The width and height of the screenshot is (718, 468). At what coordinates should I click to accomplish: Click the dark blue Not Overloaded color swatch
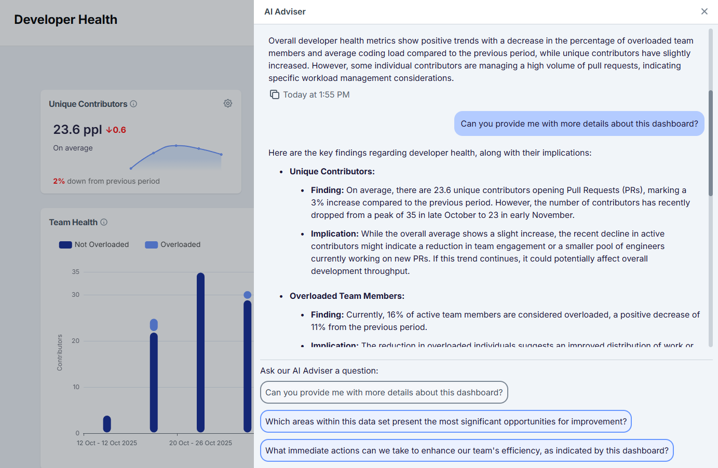pyautogui.click(x=64, y=244)
